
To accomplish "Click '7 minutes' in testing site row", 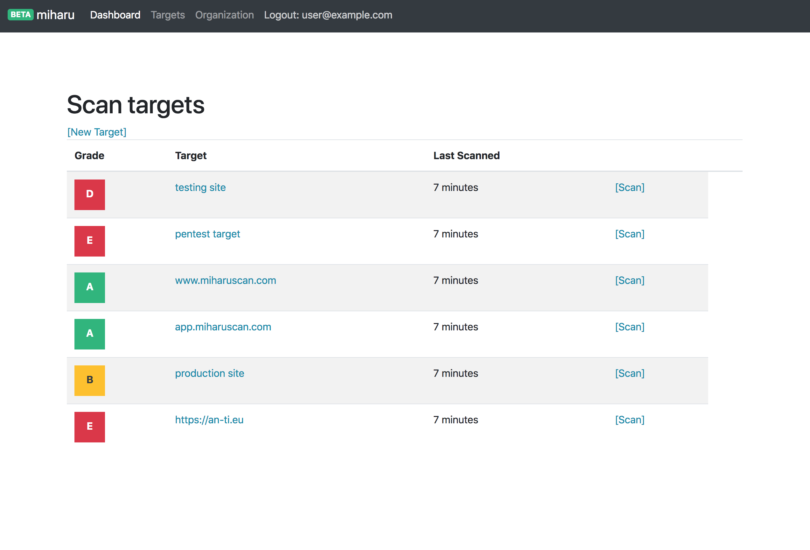I will coord(456,188).
